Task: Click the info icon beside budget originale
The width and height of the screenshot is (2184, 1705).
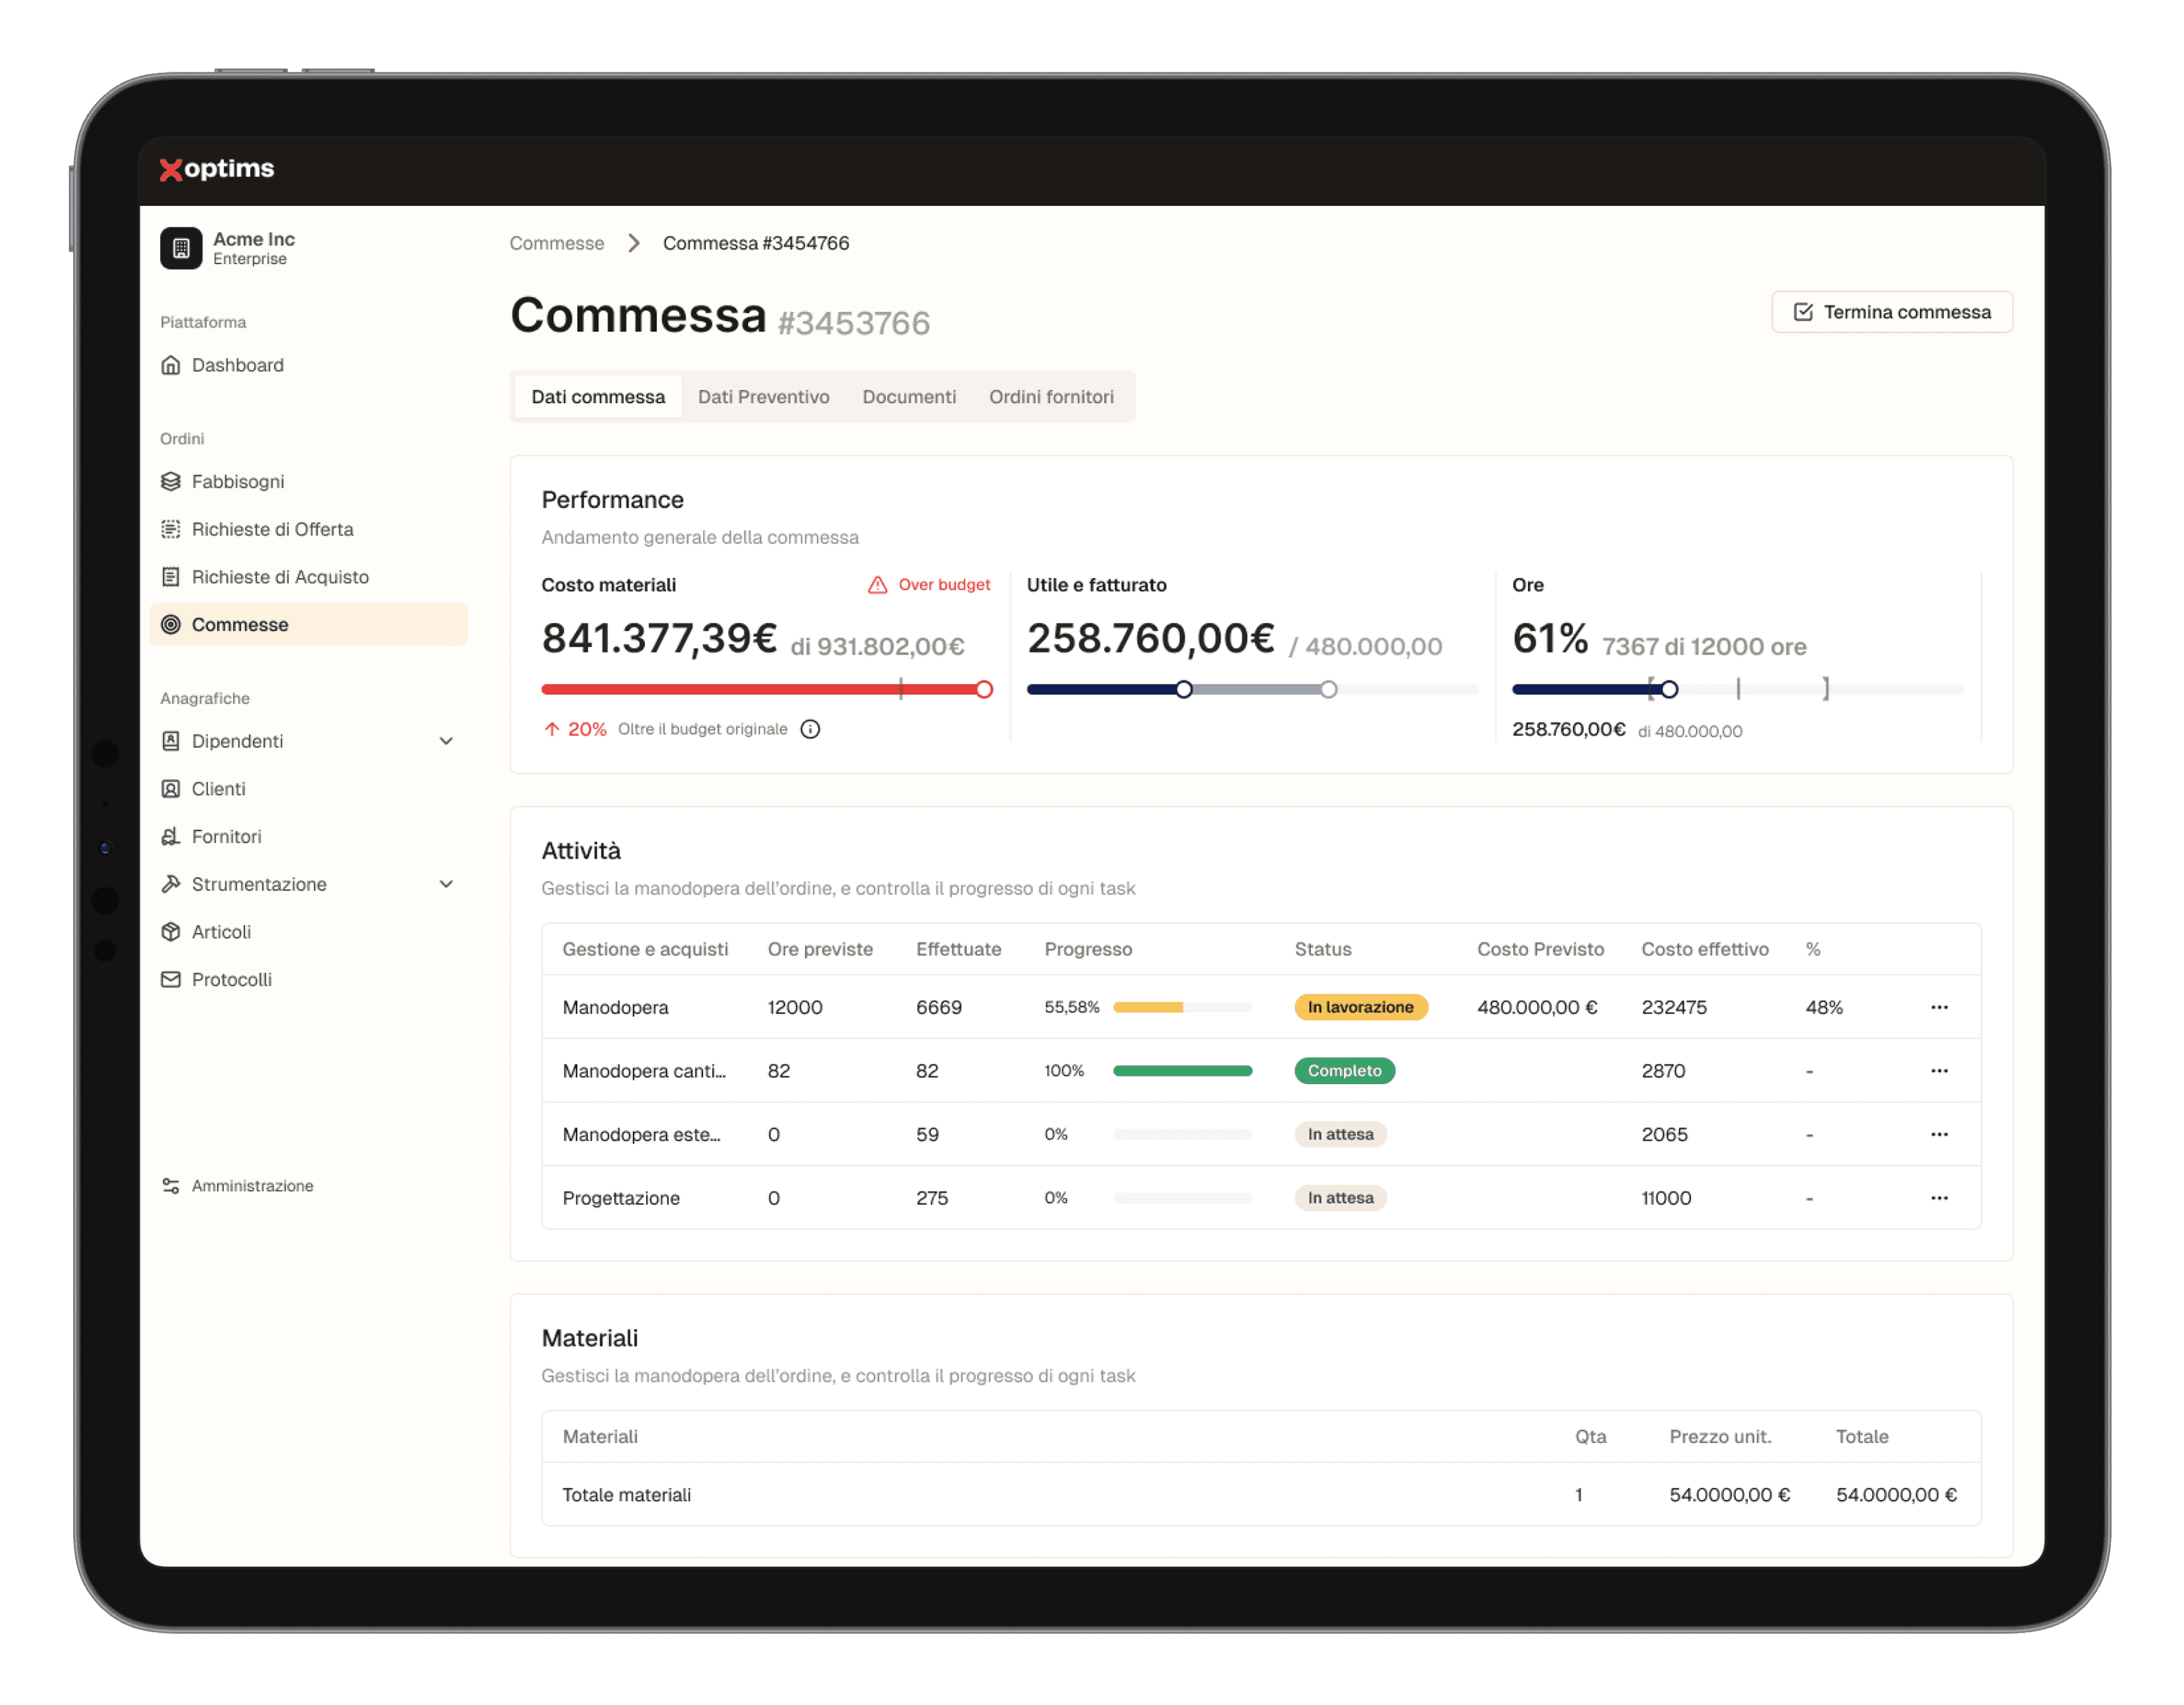Action: (x=810, y=729)
